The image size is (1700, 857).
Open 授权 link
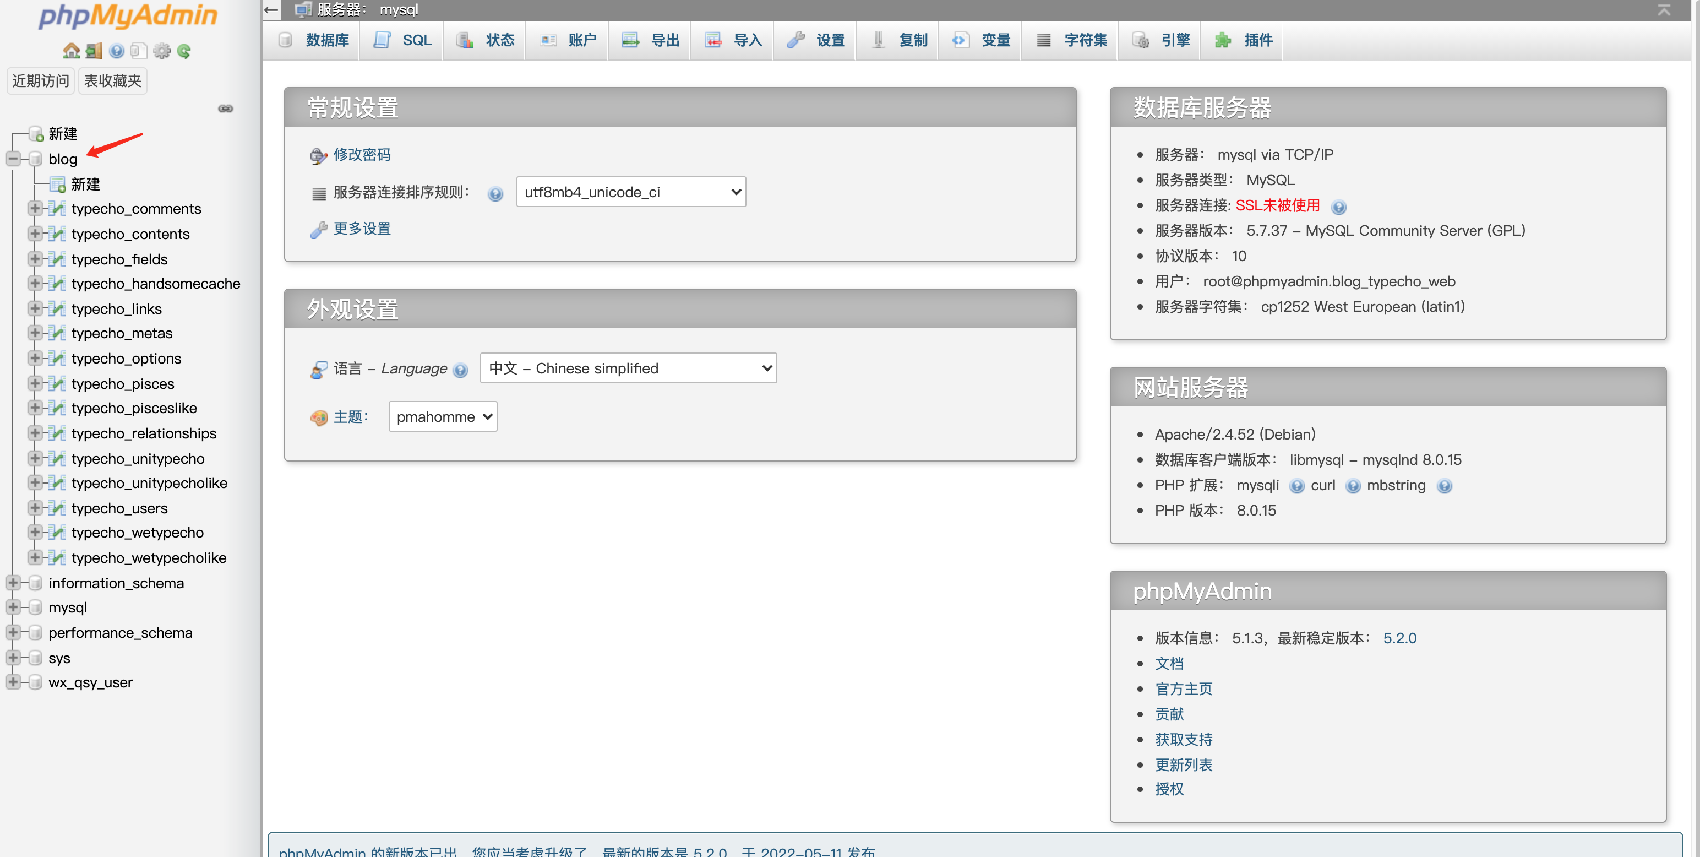click(x=1169, y=790)
